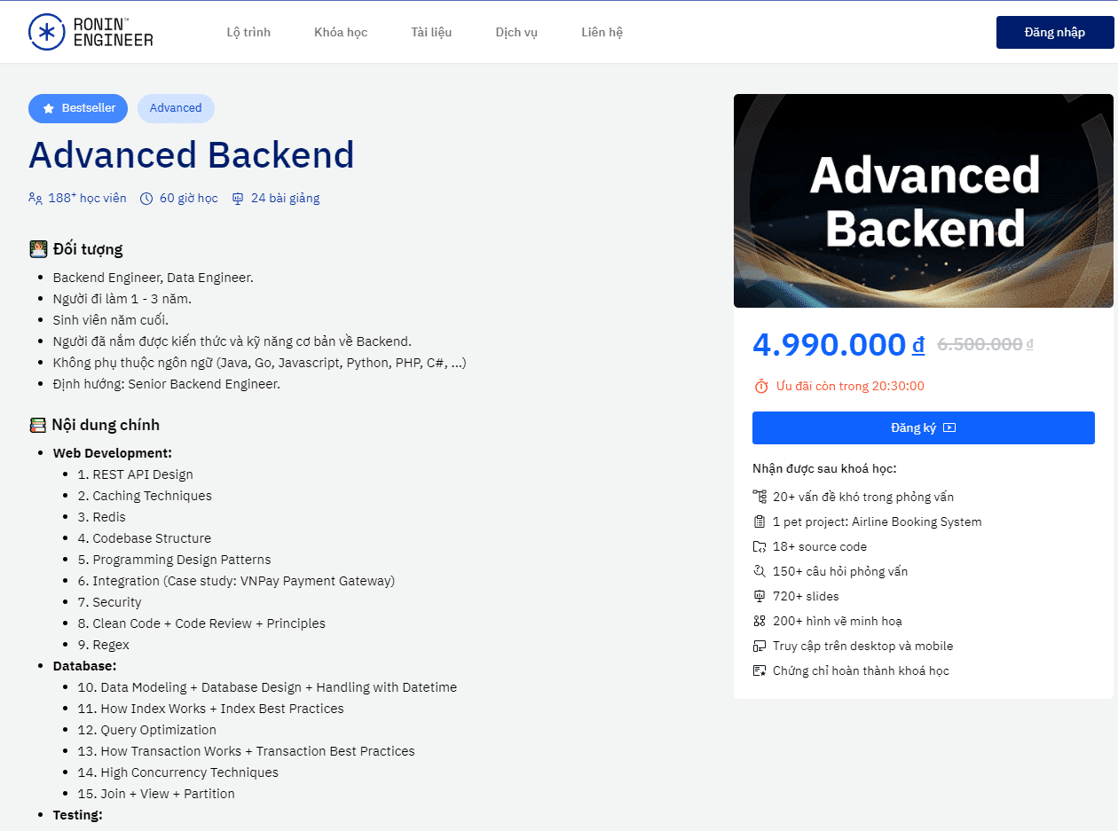Open the Khóa học menu
This screenshot has height=831, width=1118.
pos(341,32)
